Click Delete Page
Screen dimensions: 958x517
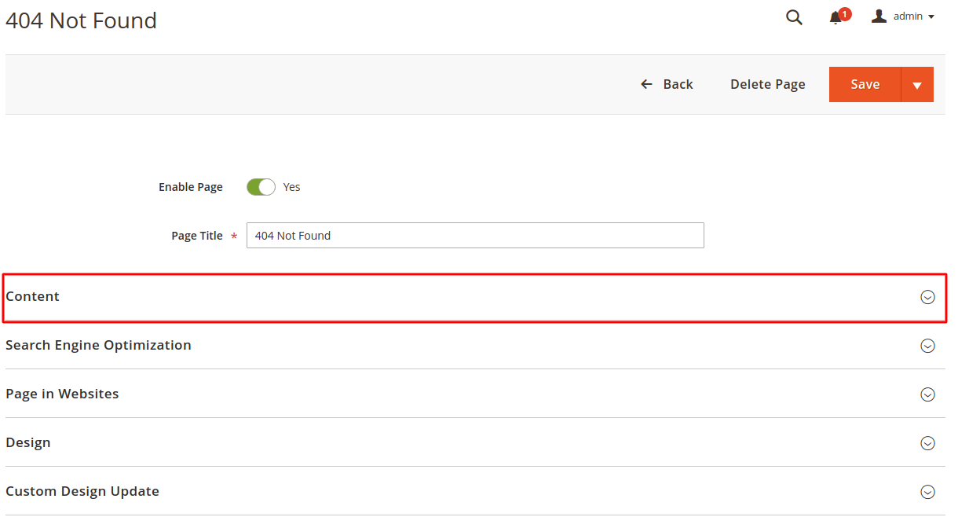tap(768, 84)
